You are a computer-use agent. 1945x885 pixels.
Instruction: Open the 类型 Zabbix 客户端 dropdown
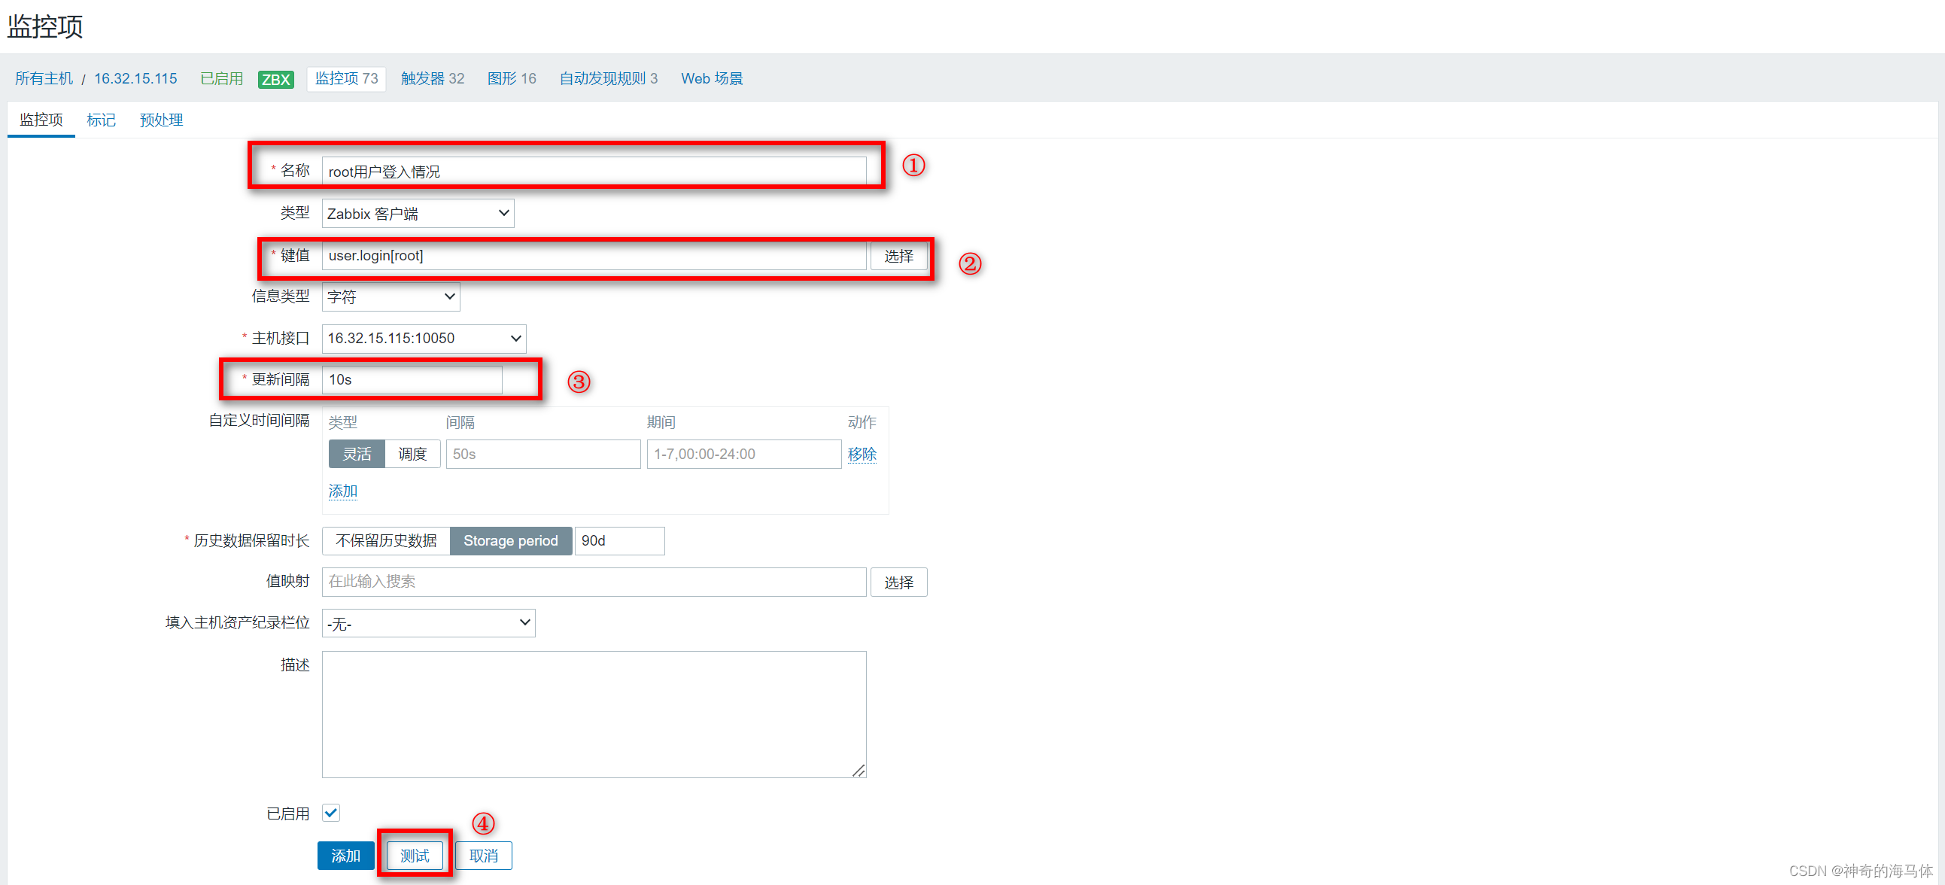click(x=418, y=214)
